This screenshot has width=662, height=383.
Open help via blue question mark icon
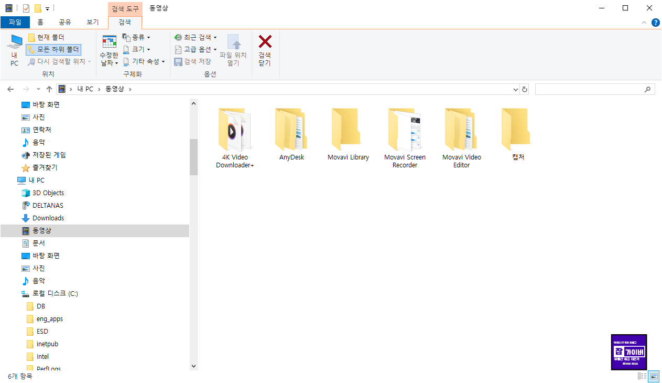click(655, 23)
